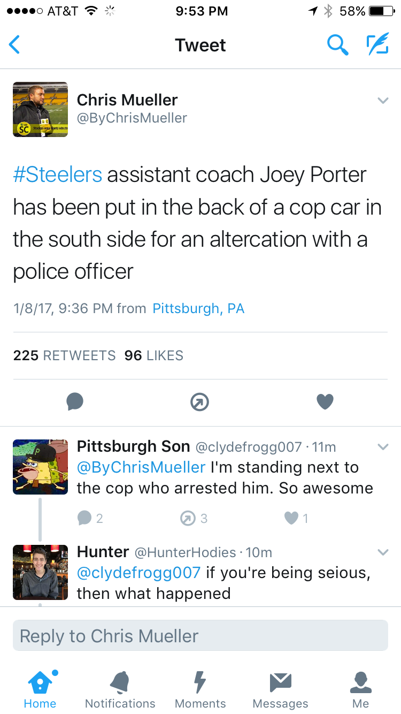Reply to Chris Mueller's tweet icon
Screen dimensions: 401x714
[x=75, y=401]
